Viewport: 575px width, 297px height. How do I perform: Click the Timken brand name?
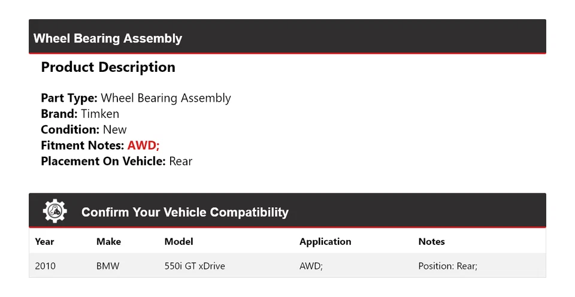(100, 114)
